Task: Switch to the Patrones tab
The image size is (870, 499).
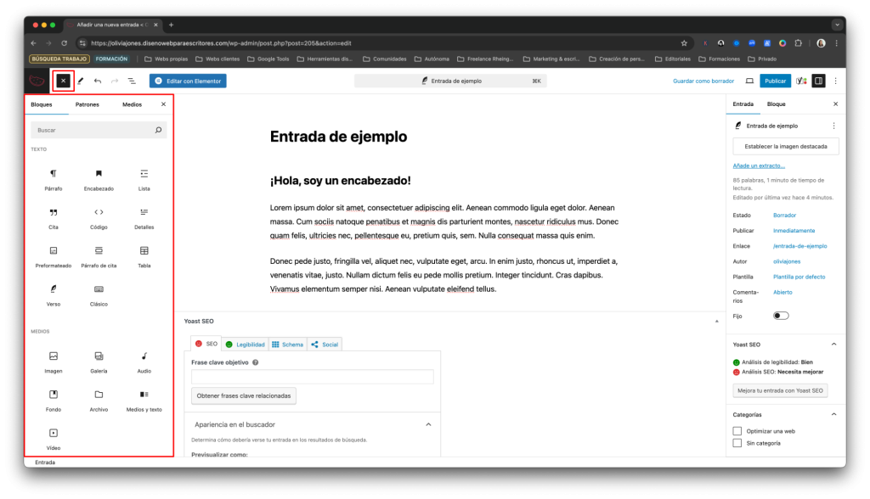Action: coord(87,104)
